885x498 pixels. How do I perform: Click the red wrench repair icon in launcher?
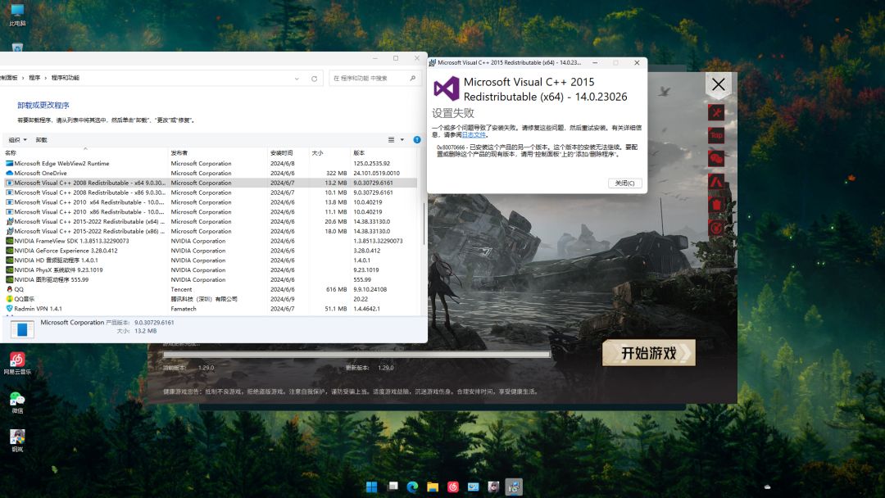click(716, 112)
